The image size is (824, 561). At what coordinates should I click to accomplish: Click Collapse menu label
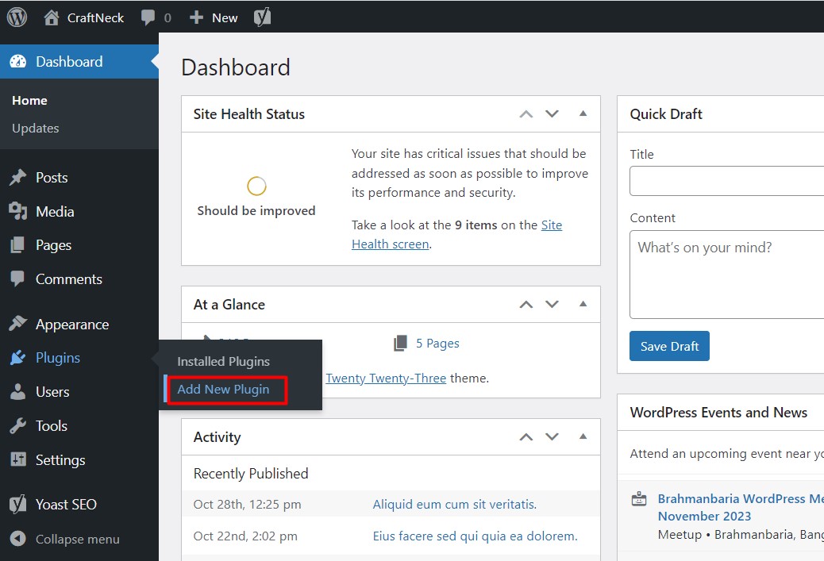coord(78,540)
